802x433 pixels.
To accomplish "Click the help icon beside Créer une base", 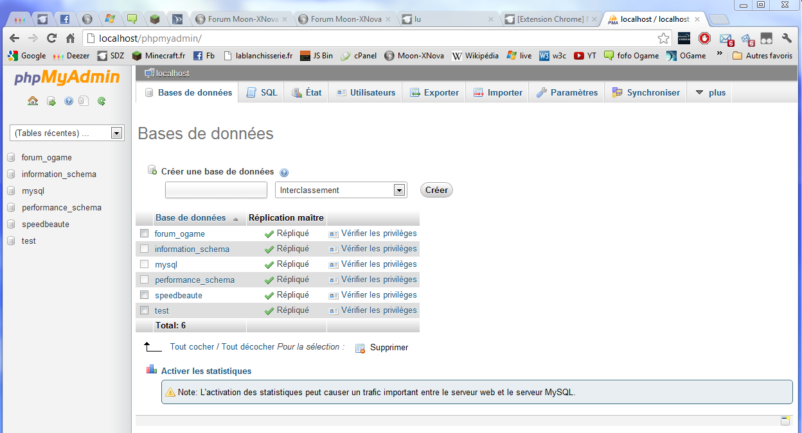I will pyautogui.click(x=284, y=173).
